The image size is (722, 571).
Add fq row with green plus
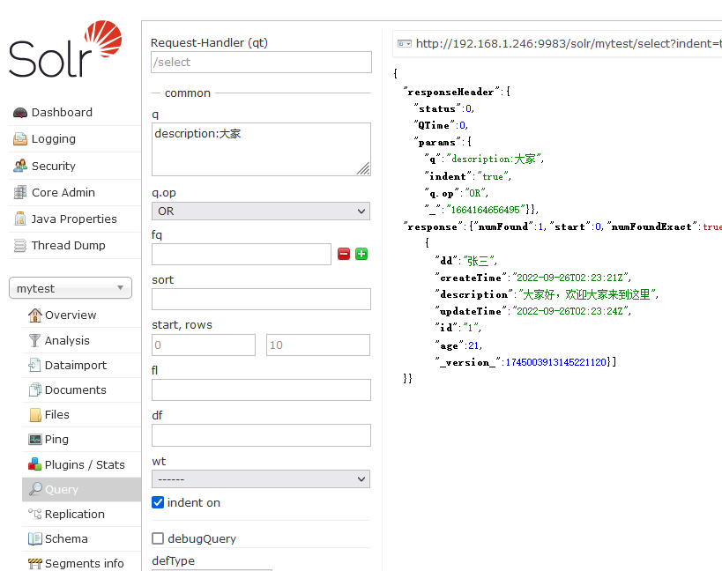361,254
